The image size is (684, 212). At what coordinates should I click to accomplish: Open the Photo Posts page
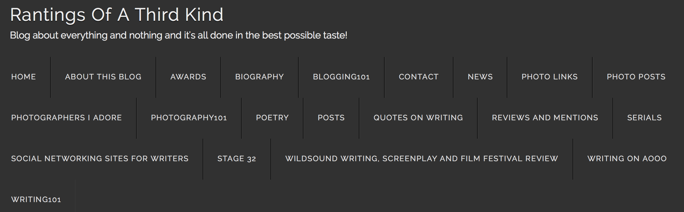pyautogui.click(x=636, y=77)
